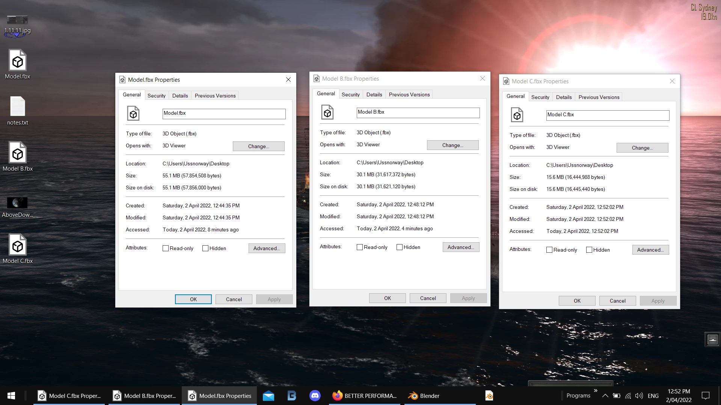Open Advanced attributes in Model C.fbx Properties
The width and height of the screenshot is (721, 405).
click(x=650, y=250)
